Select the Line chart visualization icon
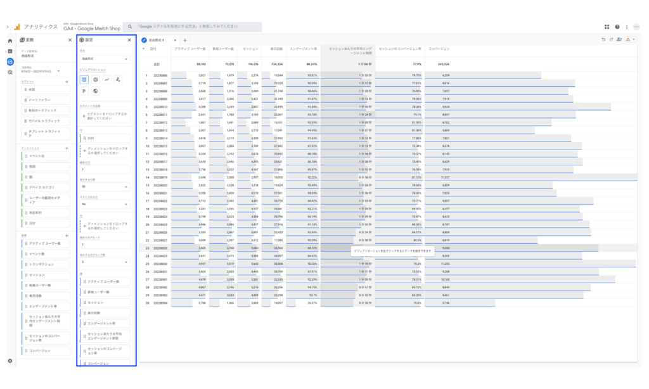The height and width of the screenshot is (389, 649). pos(106,79)
